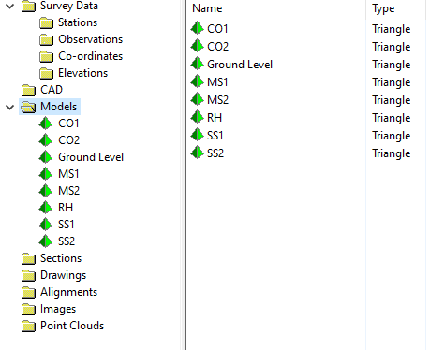
Task: Click the Point Clouds folder icon
Action: tap(28, 326)
